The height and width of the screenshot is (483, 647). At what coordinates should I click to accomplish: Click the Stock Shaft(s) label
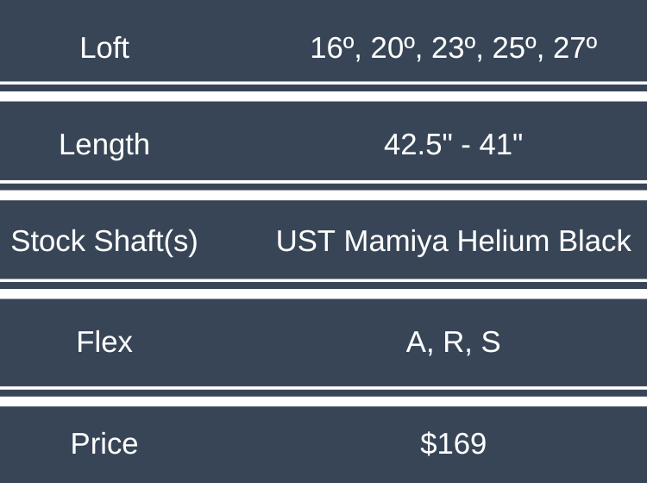tap(104, 241)
